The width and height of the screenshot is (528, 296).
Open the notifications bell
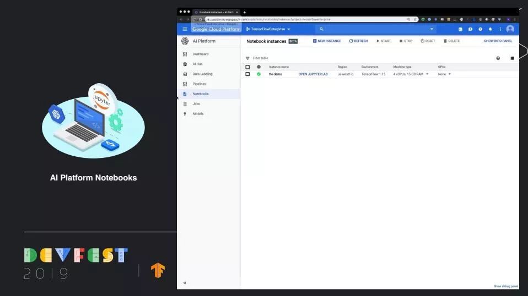click(x=491, y=29)
